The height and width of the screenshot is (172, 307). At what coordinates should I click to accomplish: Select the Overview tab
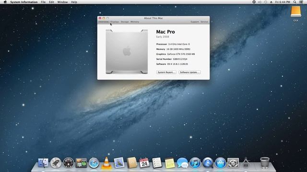point(104,22)
